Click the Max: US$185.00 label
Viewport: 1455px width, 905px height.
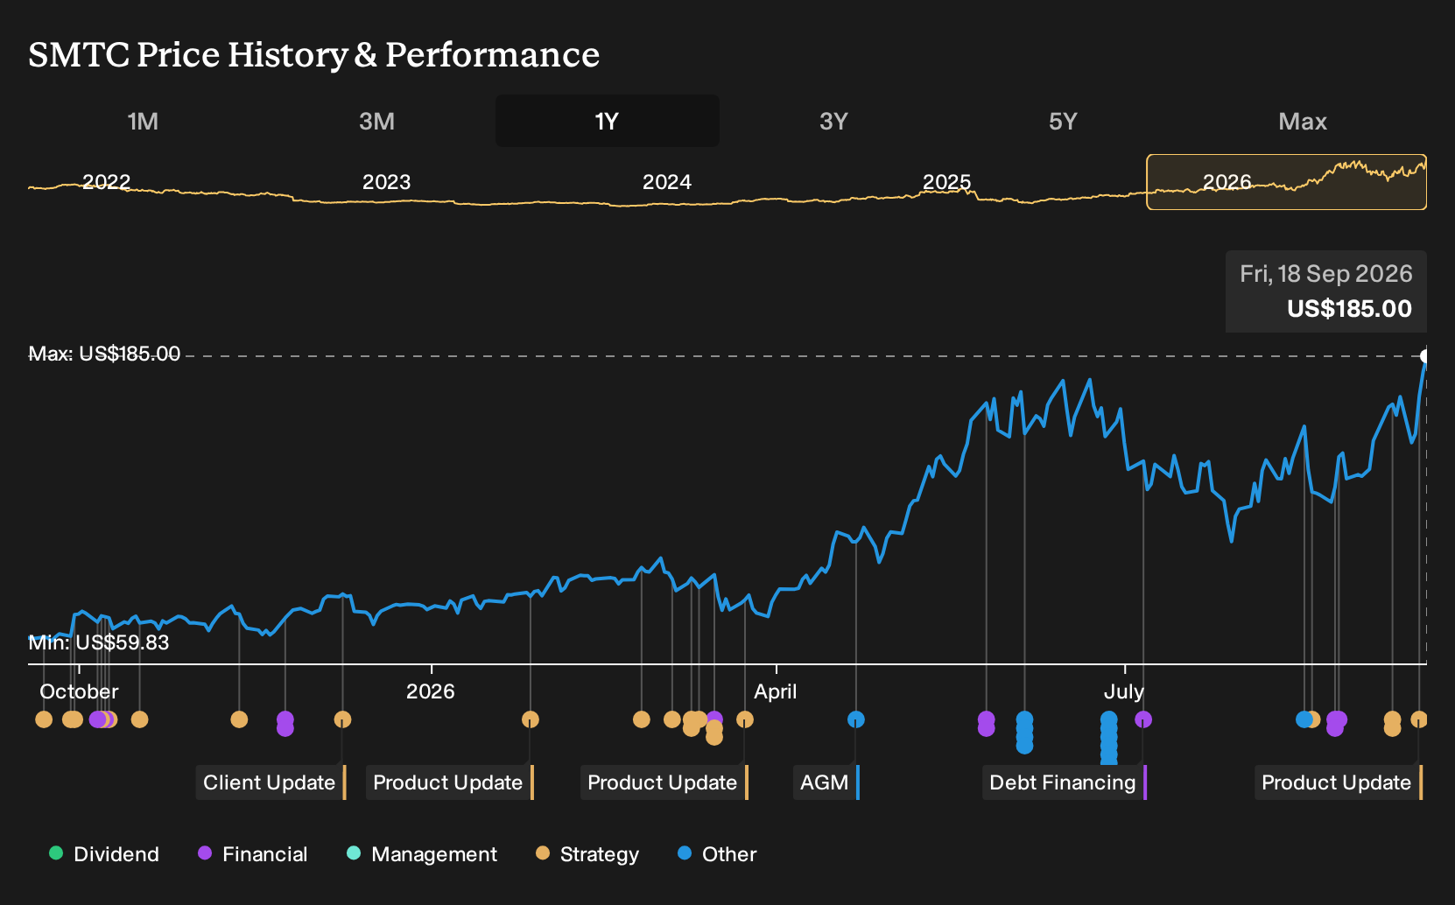(x=104, y=354)
